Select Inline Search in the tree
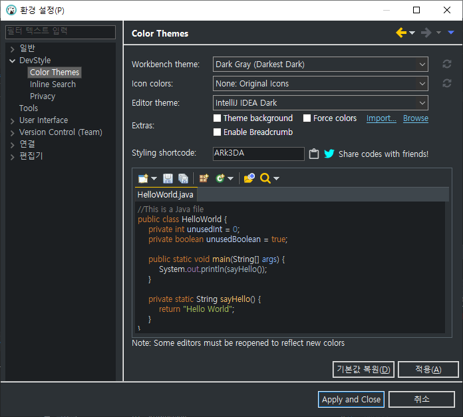The height and width of the screenshot is (417, 463). (x=53, y=84)
